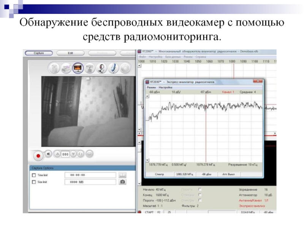
Task: Click the Экспресс-анализ red label
Action: coord(252,206)
